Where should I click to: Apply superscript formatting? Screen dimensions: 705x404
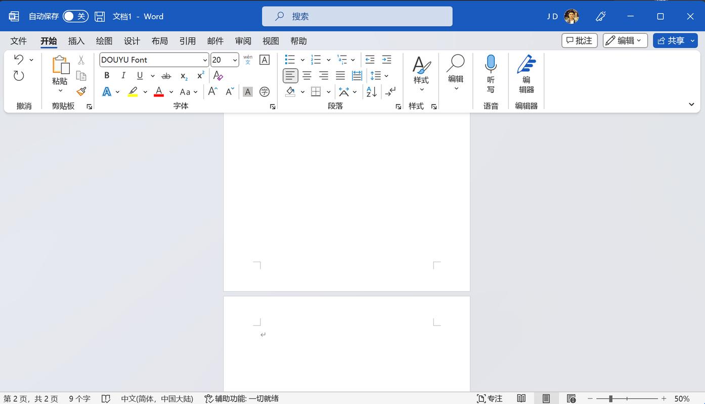pyautogui.click(x=201, y=75)
